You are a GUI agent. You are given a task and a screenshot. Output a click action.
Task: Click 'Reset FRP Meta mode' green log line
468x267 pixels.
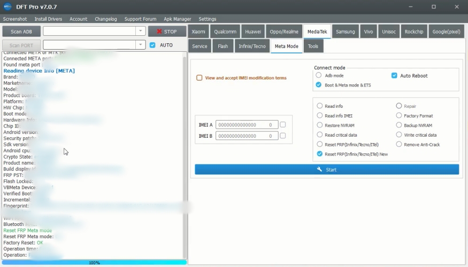27,230
